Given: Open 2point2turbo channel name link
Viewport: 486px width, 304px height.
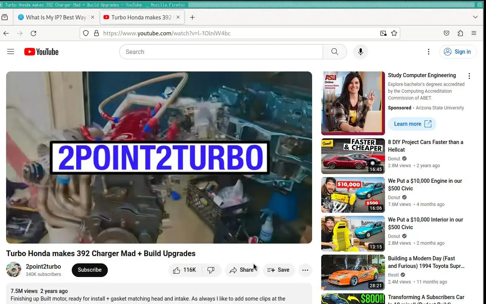Looking at the screenshot, I should (43, 266).
